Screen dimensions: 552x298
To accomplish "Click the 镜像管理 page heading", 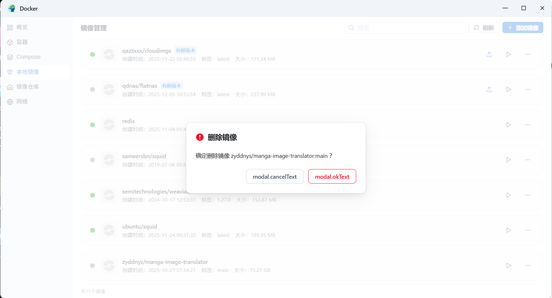I will (x=94, y=28).
